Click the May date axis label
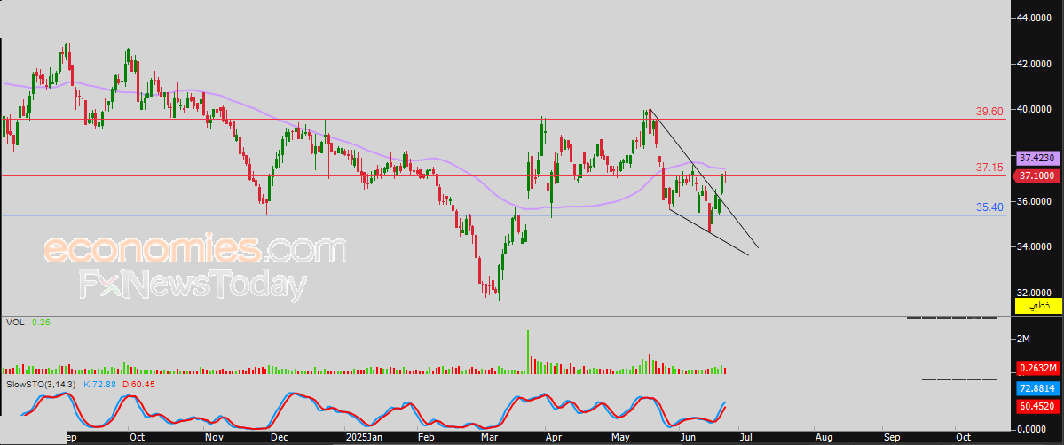 pyautogui.click(x=621, y=438)
